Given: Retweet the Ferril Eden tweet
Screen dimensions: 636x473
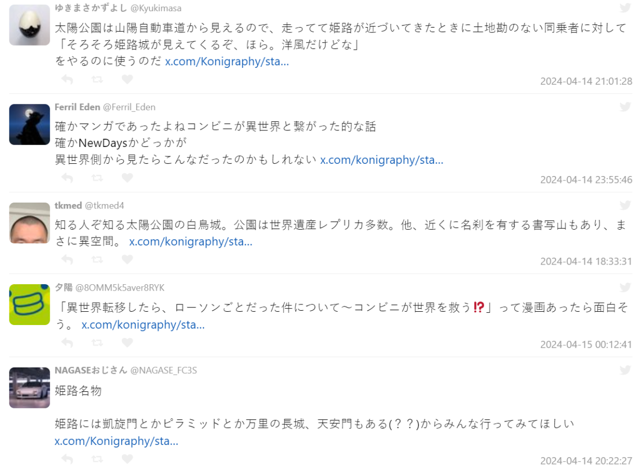Looking at the screenshot, I should click(x=98, y=178).
